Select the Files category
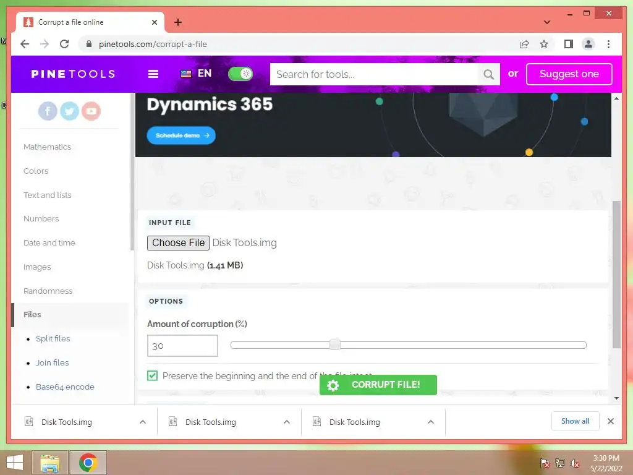 [32, 315]
